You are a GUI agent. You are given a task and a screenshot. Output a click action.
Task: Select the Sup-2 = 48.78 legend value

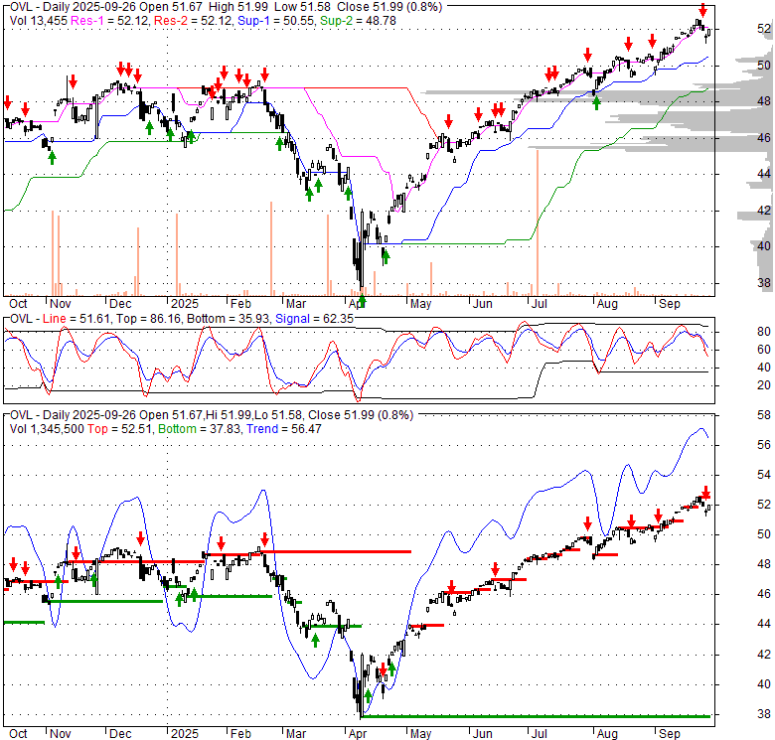pyautogui.click(x=358, y=21)
